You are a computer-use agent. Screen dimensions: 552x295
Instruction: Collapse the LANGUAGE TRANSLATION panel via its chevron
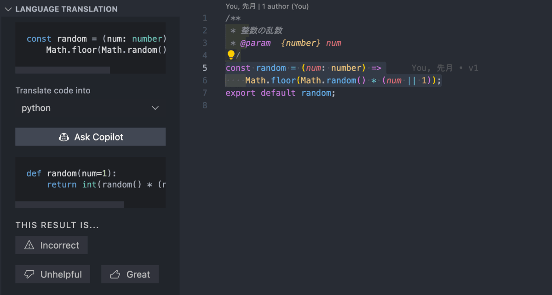(x=8, y=8)
